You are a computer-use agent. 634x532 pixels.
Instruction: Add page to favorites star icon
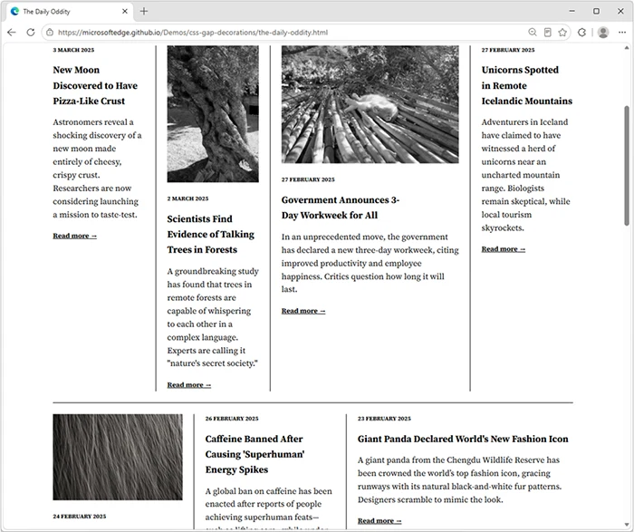click(x=562, y=33)
